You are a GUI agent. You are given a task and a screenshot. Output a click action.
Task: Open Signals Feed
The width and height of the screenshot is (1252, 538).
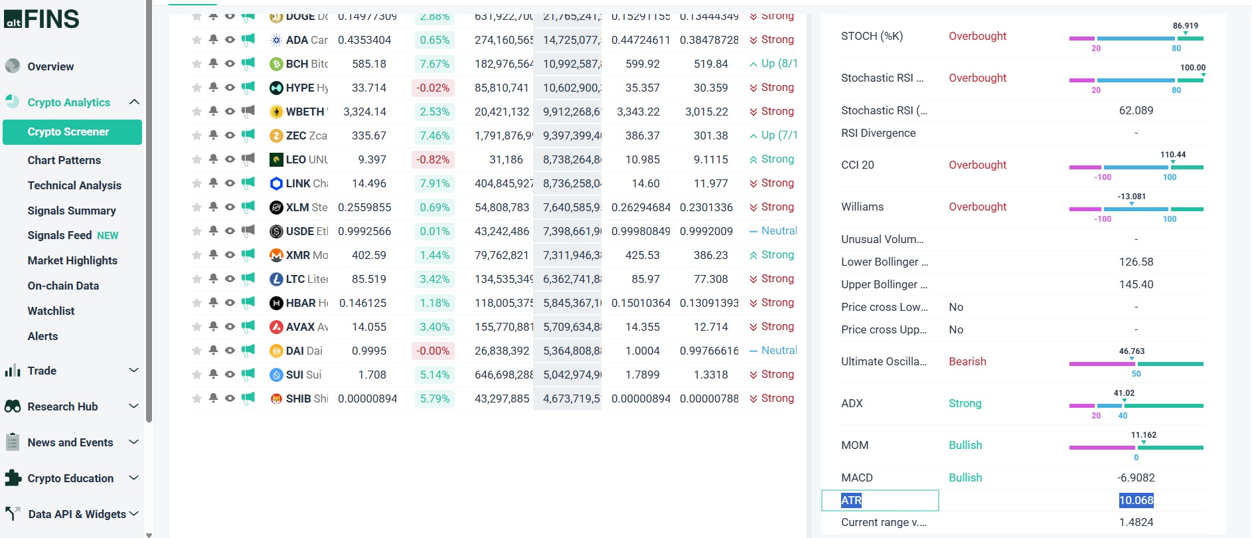pyautogui.click(x=60, y=235)
